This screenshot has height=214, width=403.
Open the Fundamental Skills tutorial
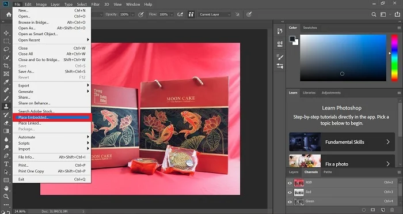[x=342, y=142]
